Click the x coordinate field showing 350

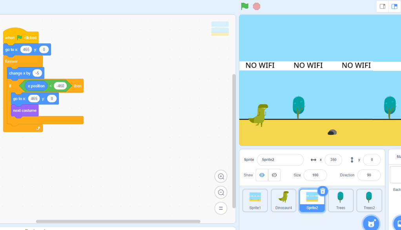[333, 159]
